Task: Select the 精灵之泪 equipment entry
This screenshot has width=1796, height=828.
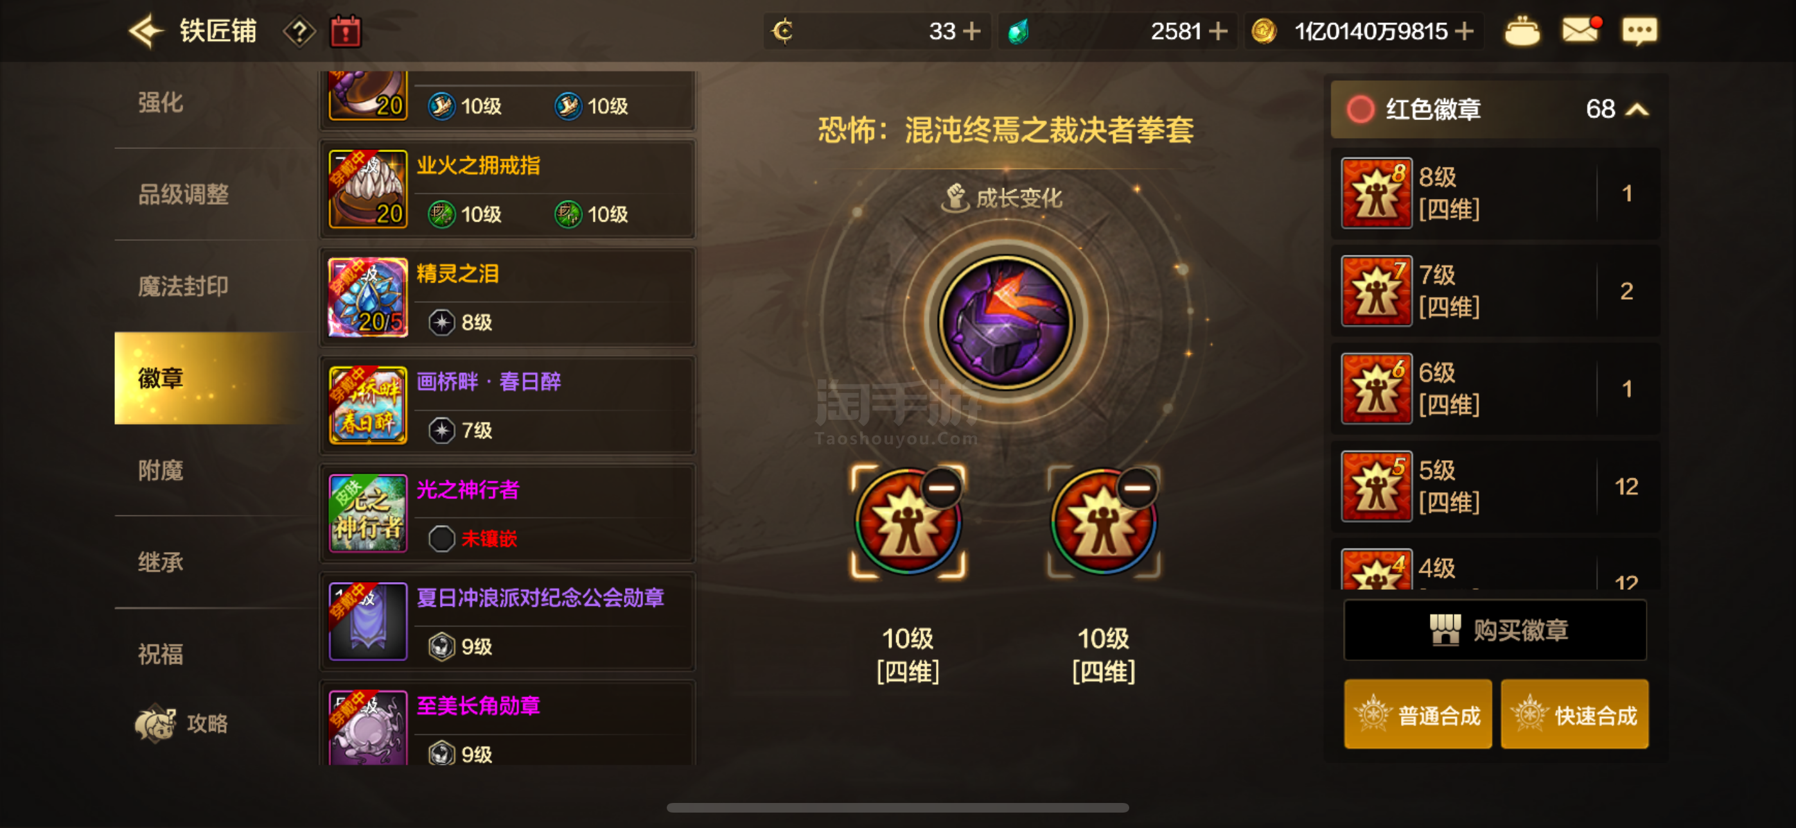Action: coord(507,298)
